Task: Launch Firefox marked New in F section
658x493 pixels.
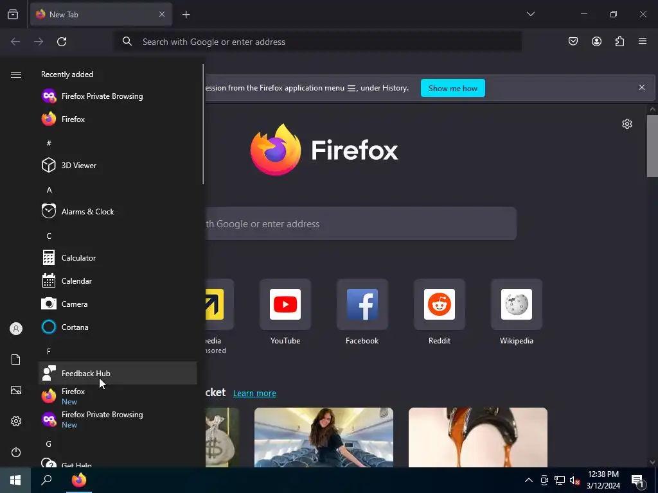Action: pos(118,396)
